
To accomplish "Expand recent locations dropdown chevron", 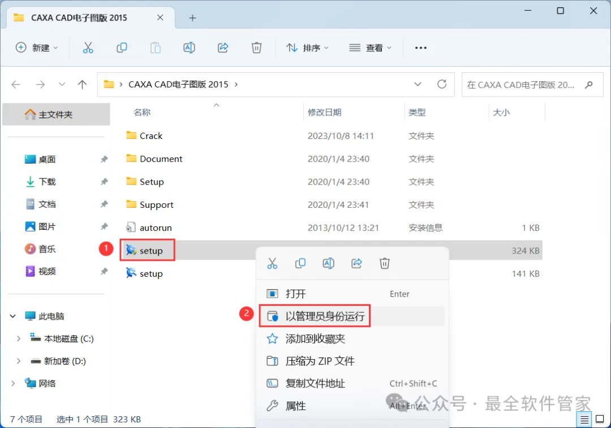I will (x=62, y=84).
